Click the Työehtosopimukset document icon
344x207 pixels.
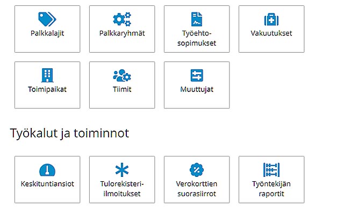(x=197, y=19)
